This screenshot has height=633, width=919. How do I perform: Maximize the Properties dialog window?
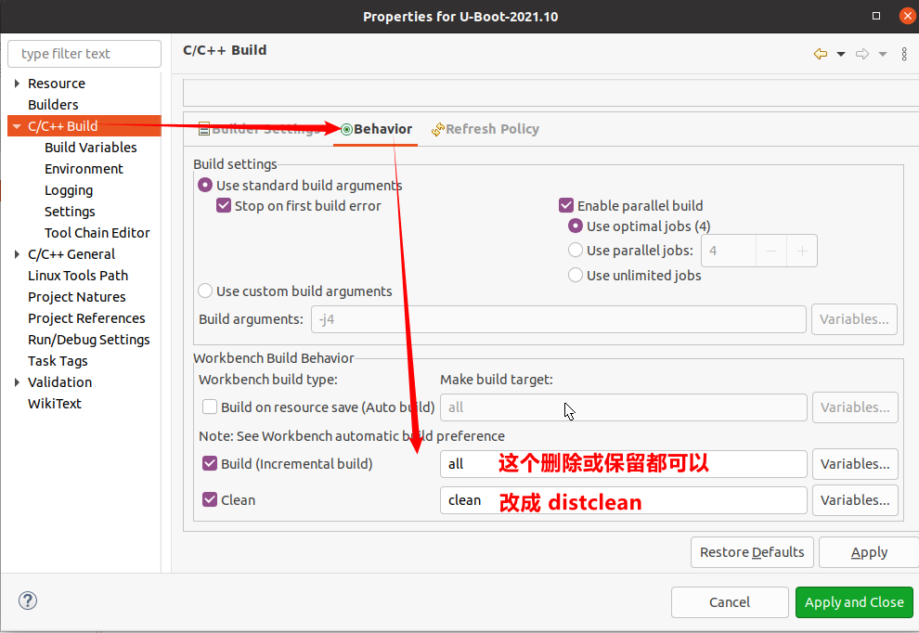click(876, 16)
